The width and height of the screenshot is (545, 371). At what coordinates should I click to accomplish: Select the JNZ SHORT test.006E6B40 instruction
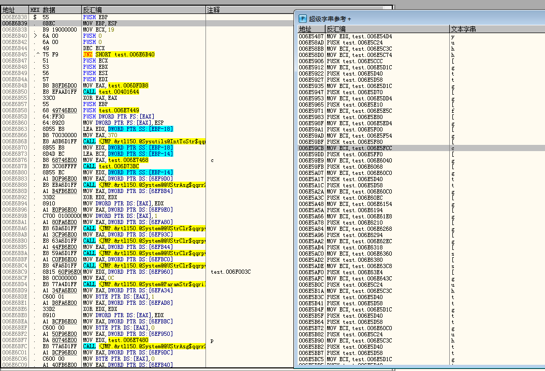[x=119, y=54]
